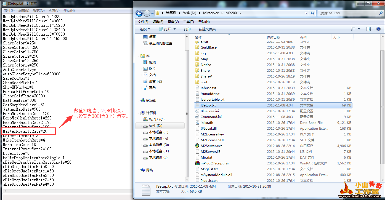The width and height of the screenshot is (385, 200).
Task: Select MsgList.txt file
Action: (206, 169)
